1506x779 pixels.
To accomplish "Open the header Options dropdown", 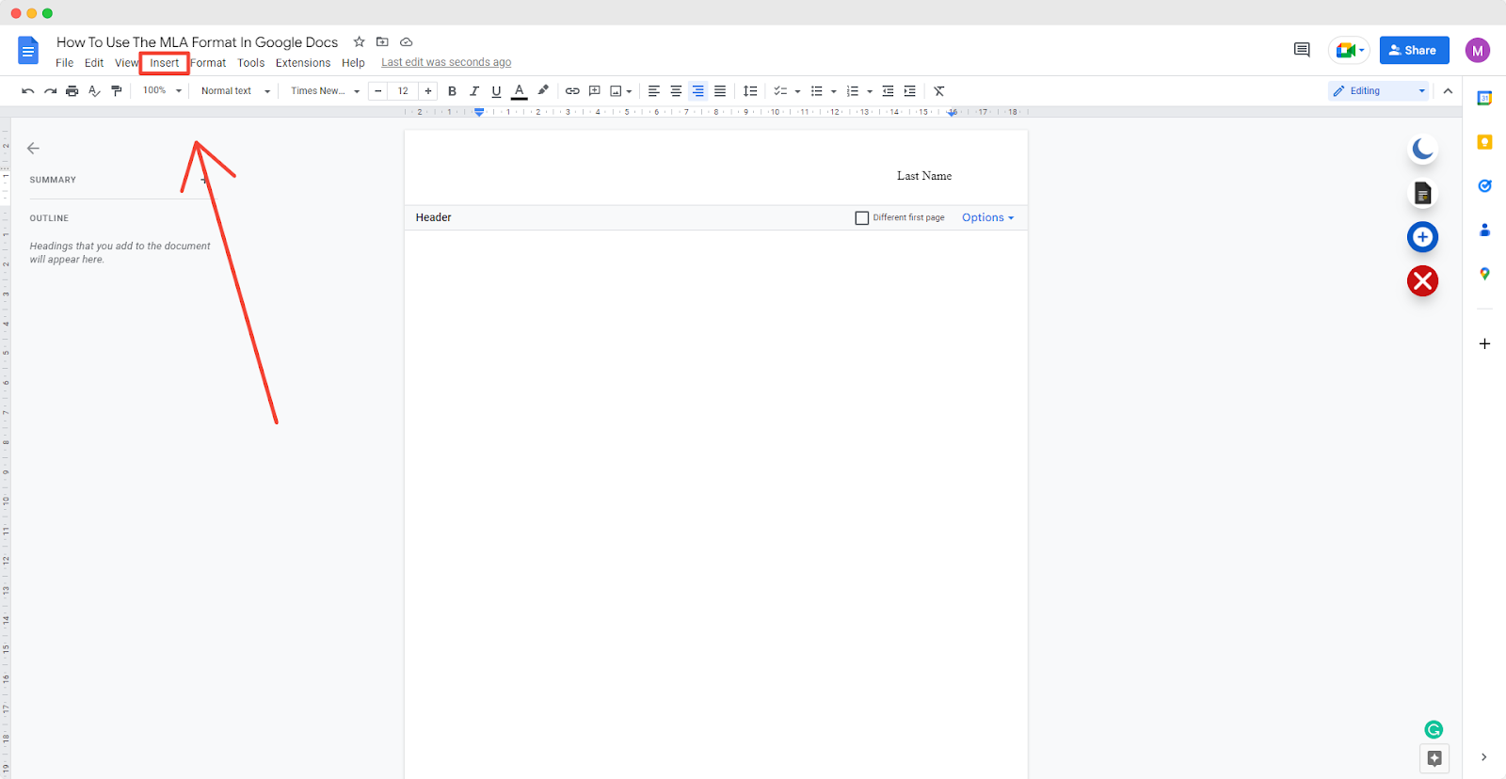I will pyautogui.click(x=987, y=217).
